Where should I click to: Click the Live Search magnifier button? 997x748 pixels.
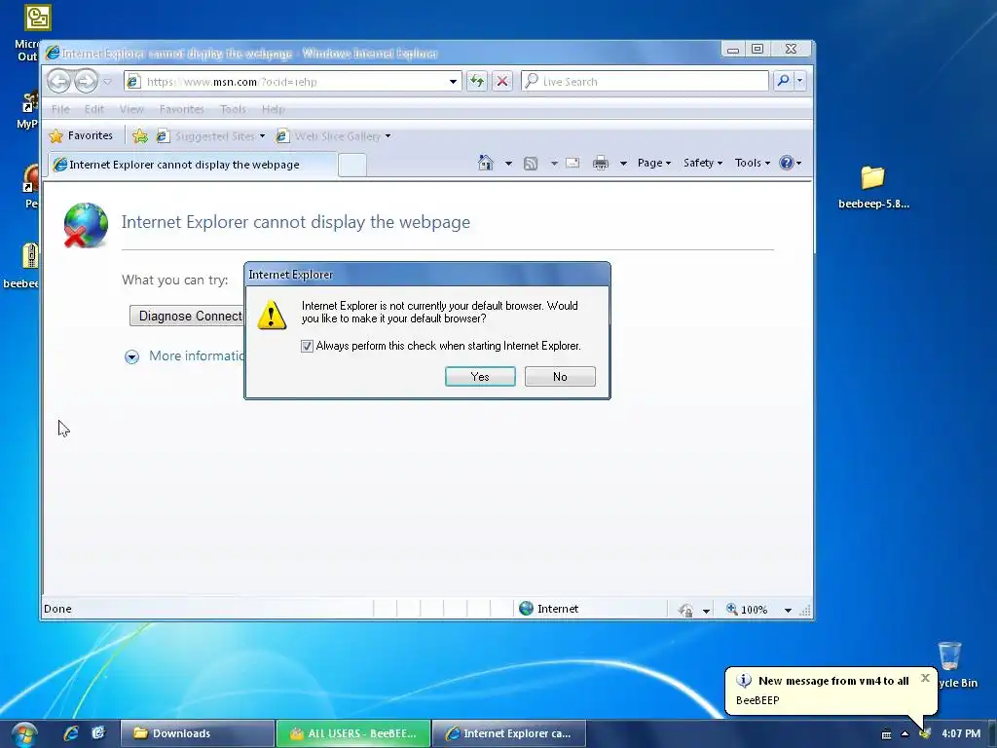click(x=784, y=81)
